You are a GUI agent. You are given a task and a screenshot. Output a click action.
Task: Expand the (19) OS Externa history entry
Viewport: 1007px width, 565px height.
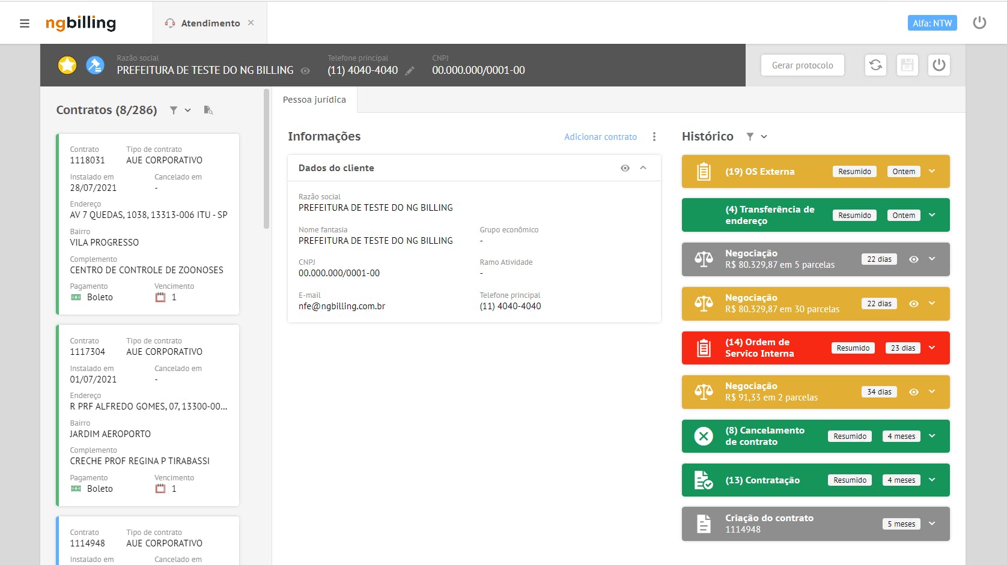click(x=932, y=171)
